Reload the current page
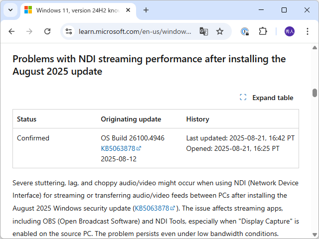This screenshot has width=319, height=239. point(47,31)
